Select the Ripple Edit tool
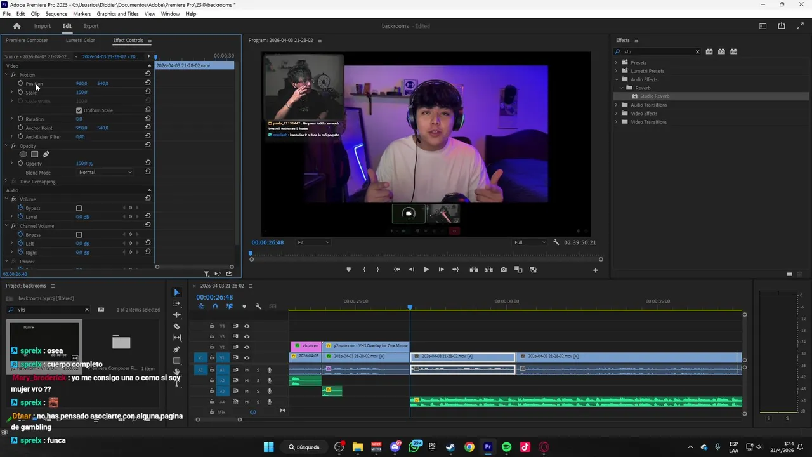 click(x=177, y=315)
